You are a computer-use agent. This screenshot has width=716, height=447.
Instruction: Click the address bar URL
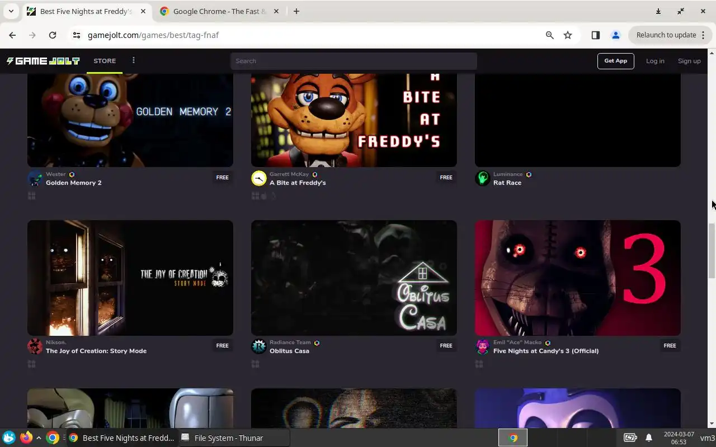click(x=153, y=35)
